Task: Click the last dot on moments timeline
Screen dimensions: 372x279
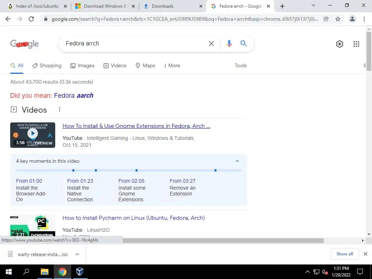Action: click(215, 170)
